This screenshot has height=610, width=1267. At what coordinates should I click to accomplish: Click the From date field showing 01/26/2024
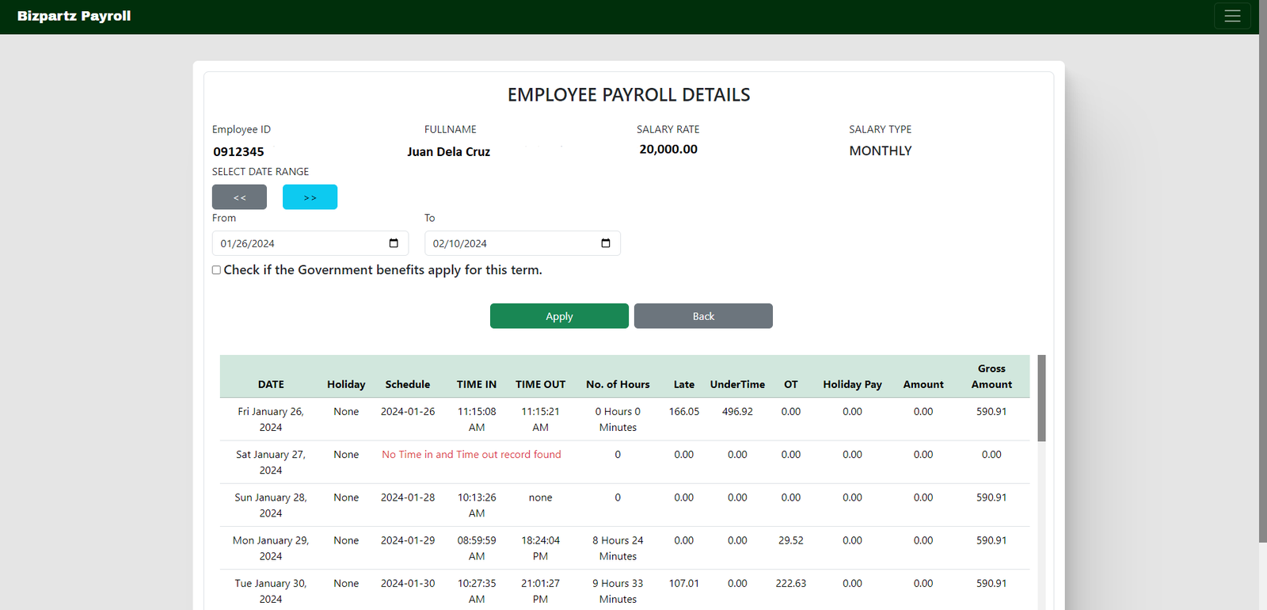301,243
